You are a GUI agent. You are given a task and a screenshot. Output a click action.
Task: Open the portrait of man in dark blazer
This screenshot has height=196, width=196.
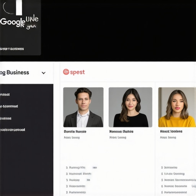[x=83, y=107]
